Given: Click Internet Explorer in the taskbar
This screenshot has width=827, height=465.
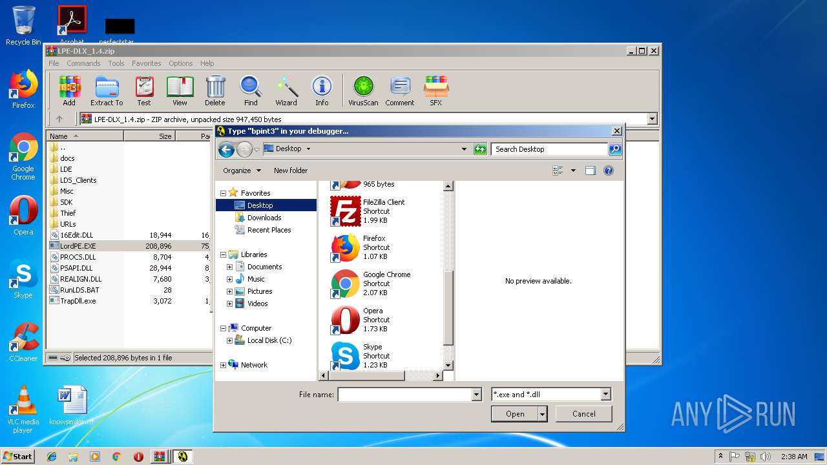Looking at the screenshot, I should click(52, 456).
